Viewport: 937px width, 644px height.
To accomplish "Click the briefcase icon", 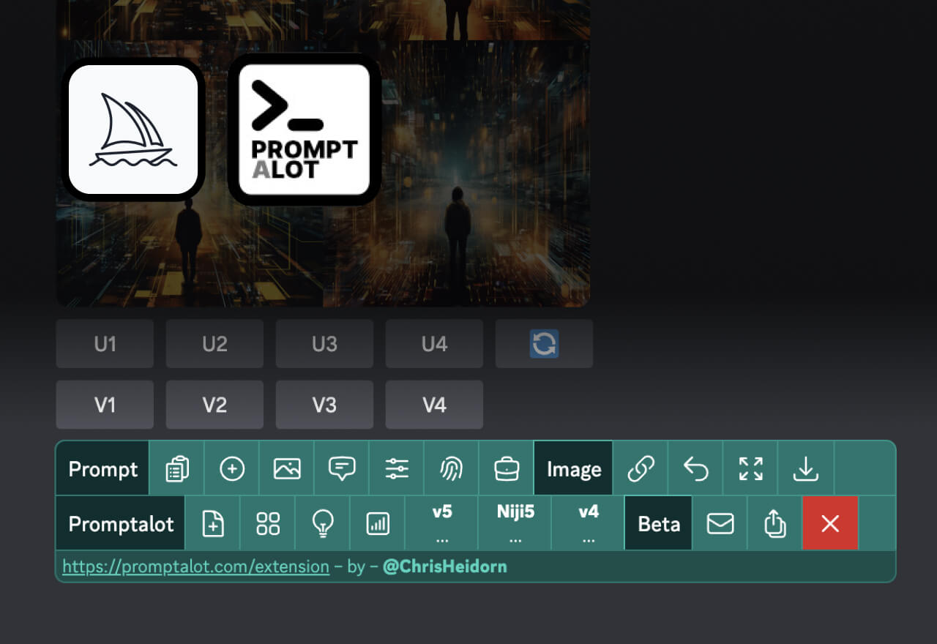I will click(507, 468).
